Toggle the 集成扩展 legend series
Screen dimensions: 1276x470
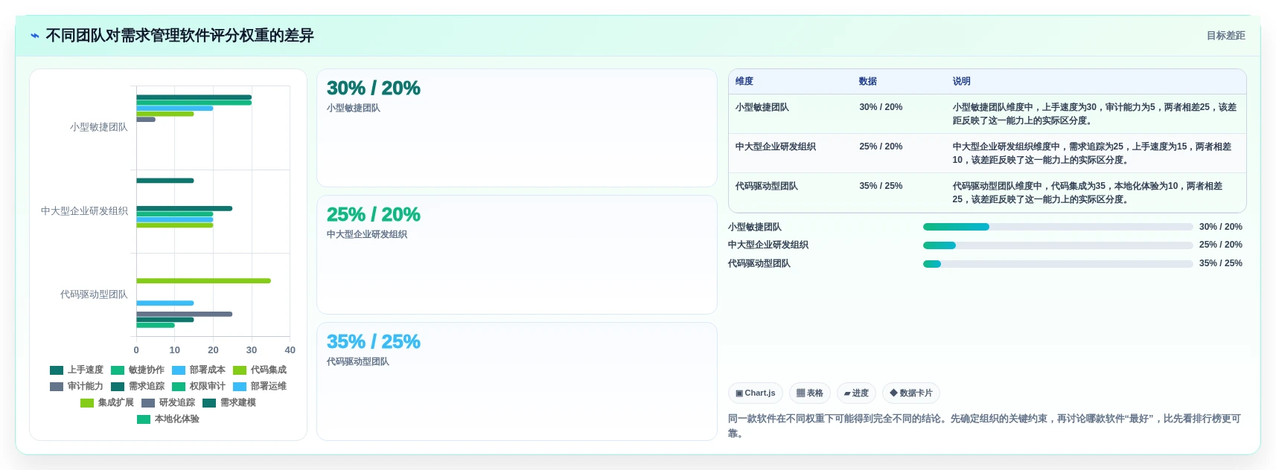click(x=107, y=402)
